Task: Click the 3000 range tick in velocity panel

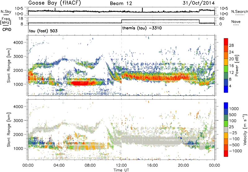Action: point(19,120)
